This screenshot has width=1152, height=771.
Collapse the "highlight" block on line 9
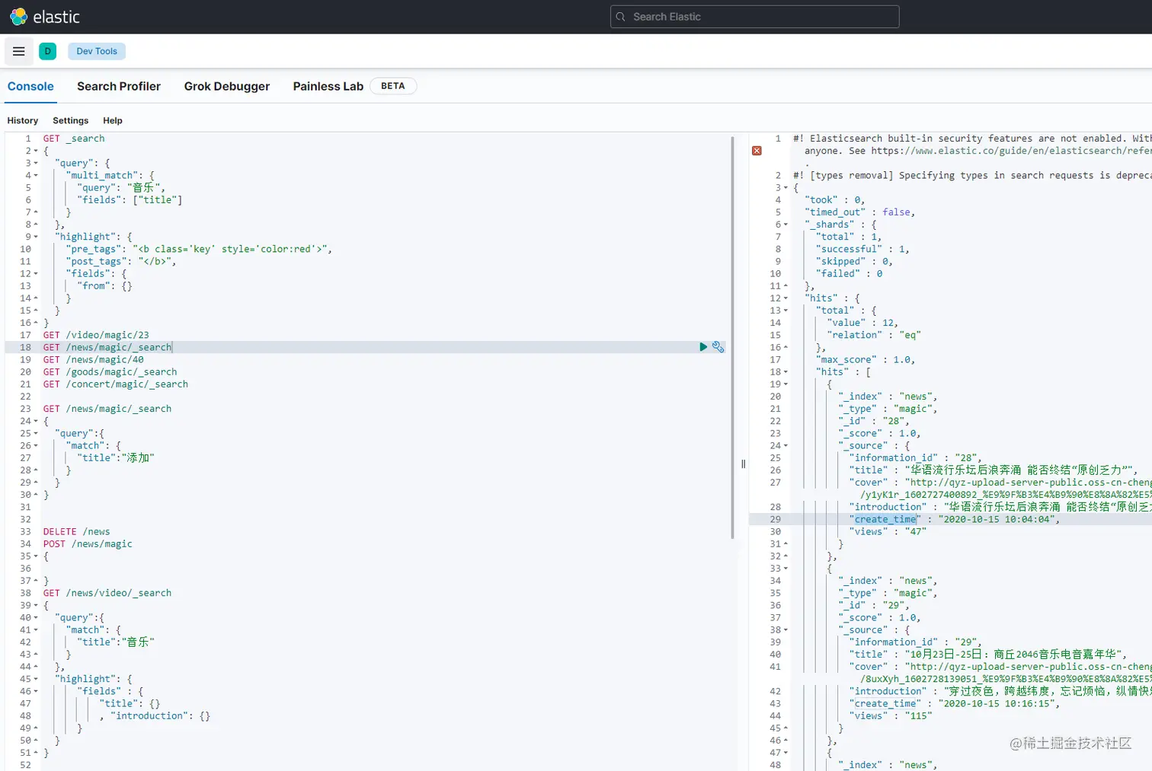tap(36, 237)
